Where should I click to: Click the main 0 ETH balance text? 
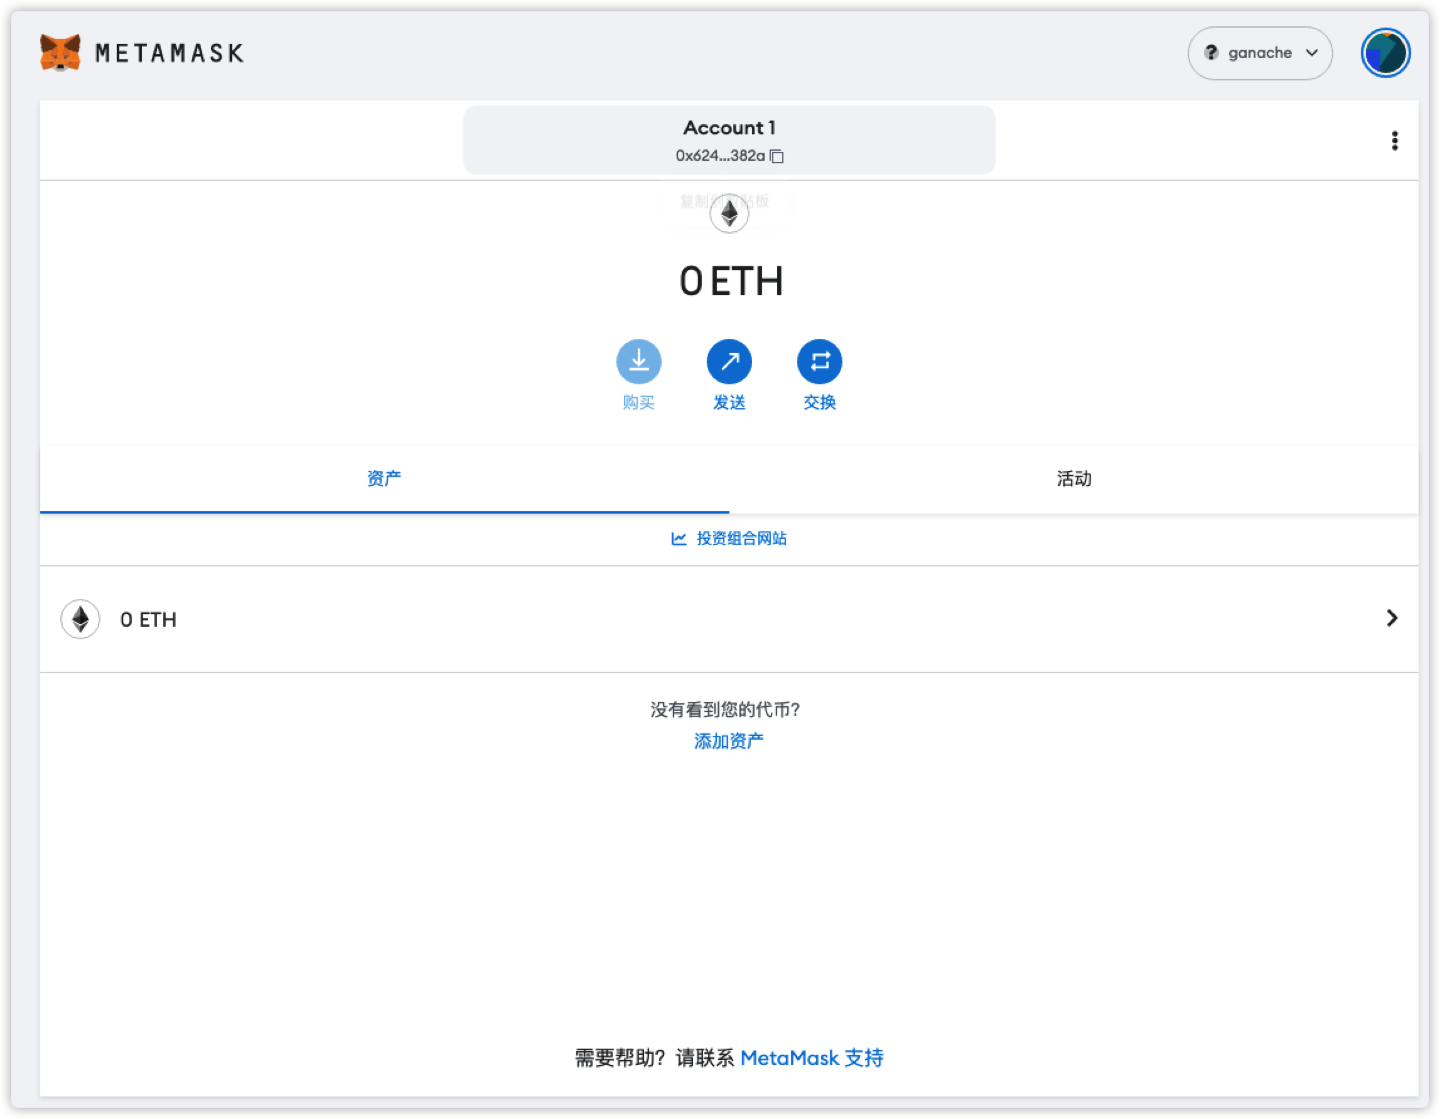731,281
